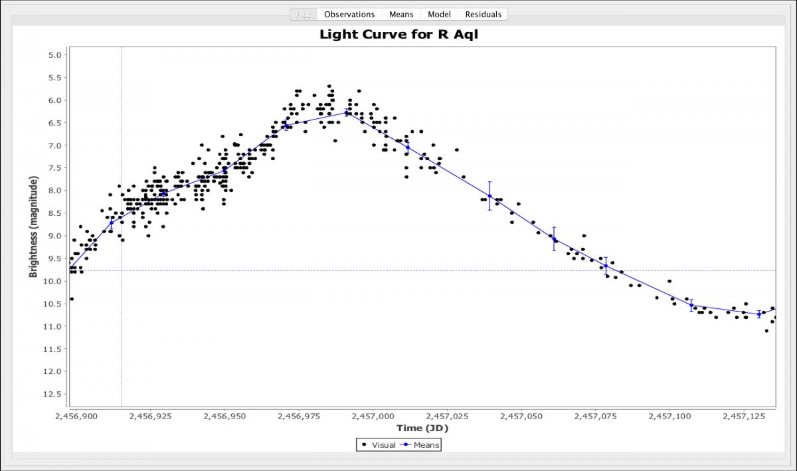Select the mean point at the curve's peak
This screenshot has height=471, width=797.
click(x=346, y=113)
